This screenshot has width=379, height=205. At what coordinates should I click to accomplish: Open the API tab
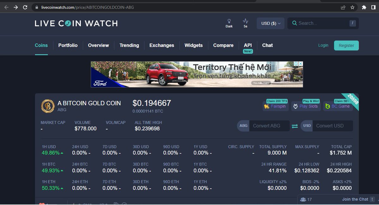coord(248,45)
